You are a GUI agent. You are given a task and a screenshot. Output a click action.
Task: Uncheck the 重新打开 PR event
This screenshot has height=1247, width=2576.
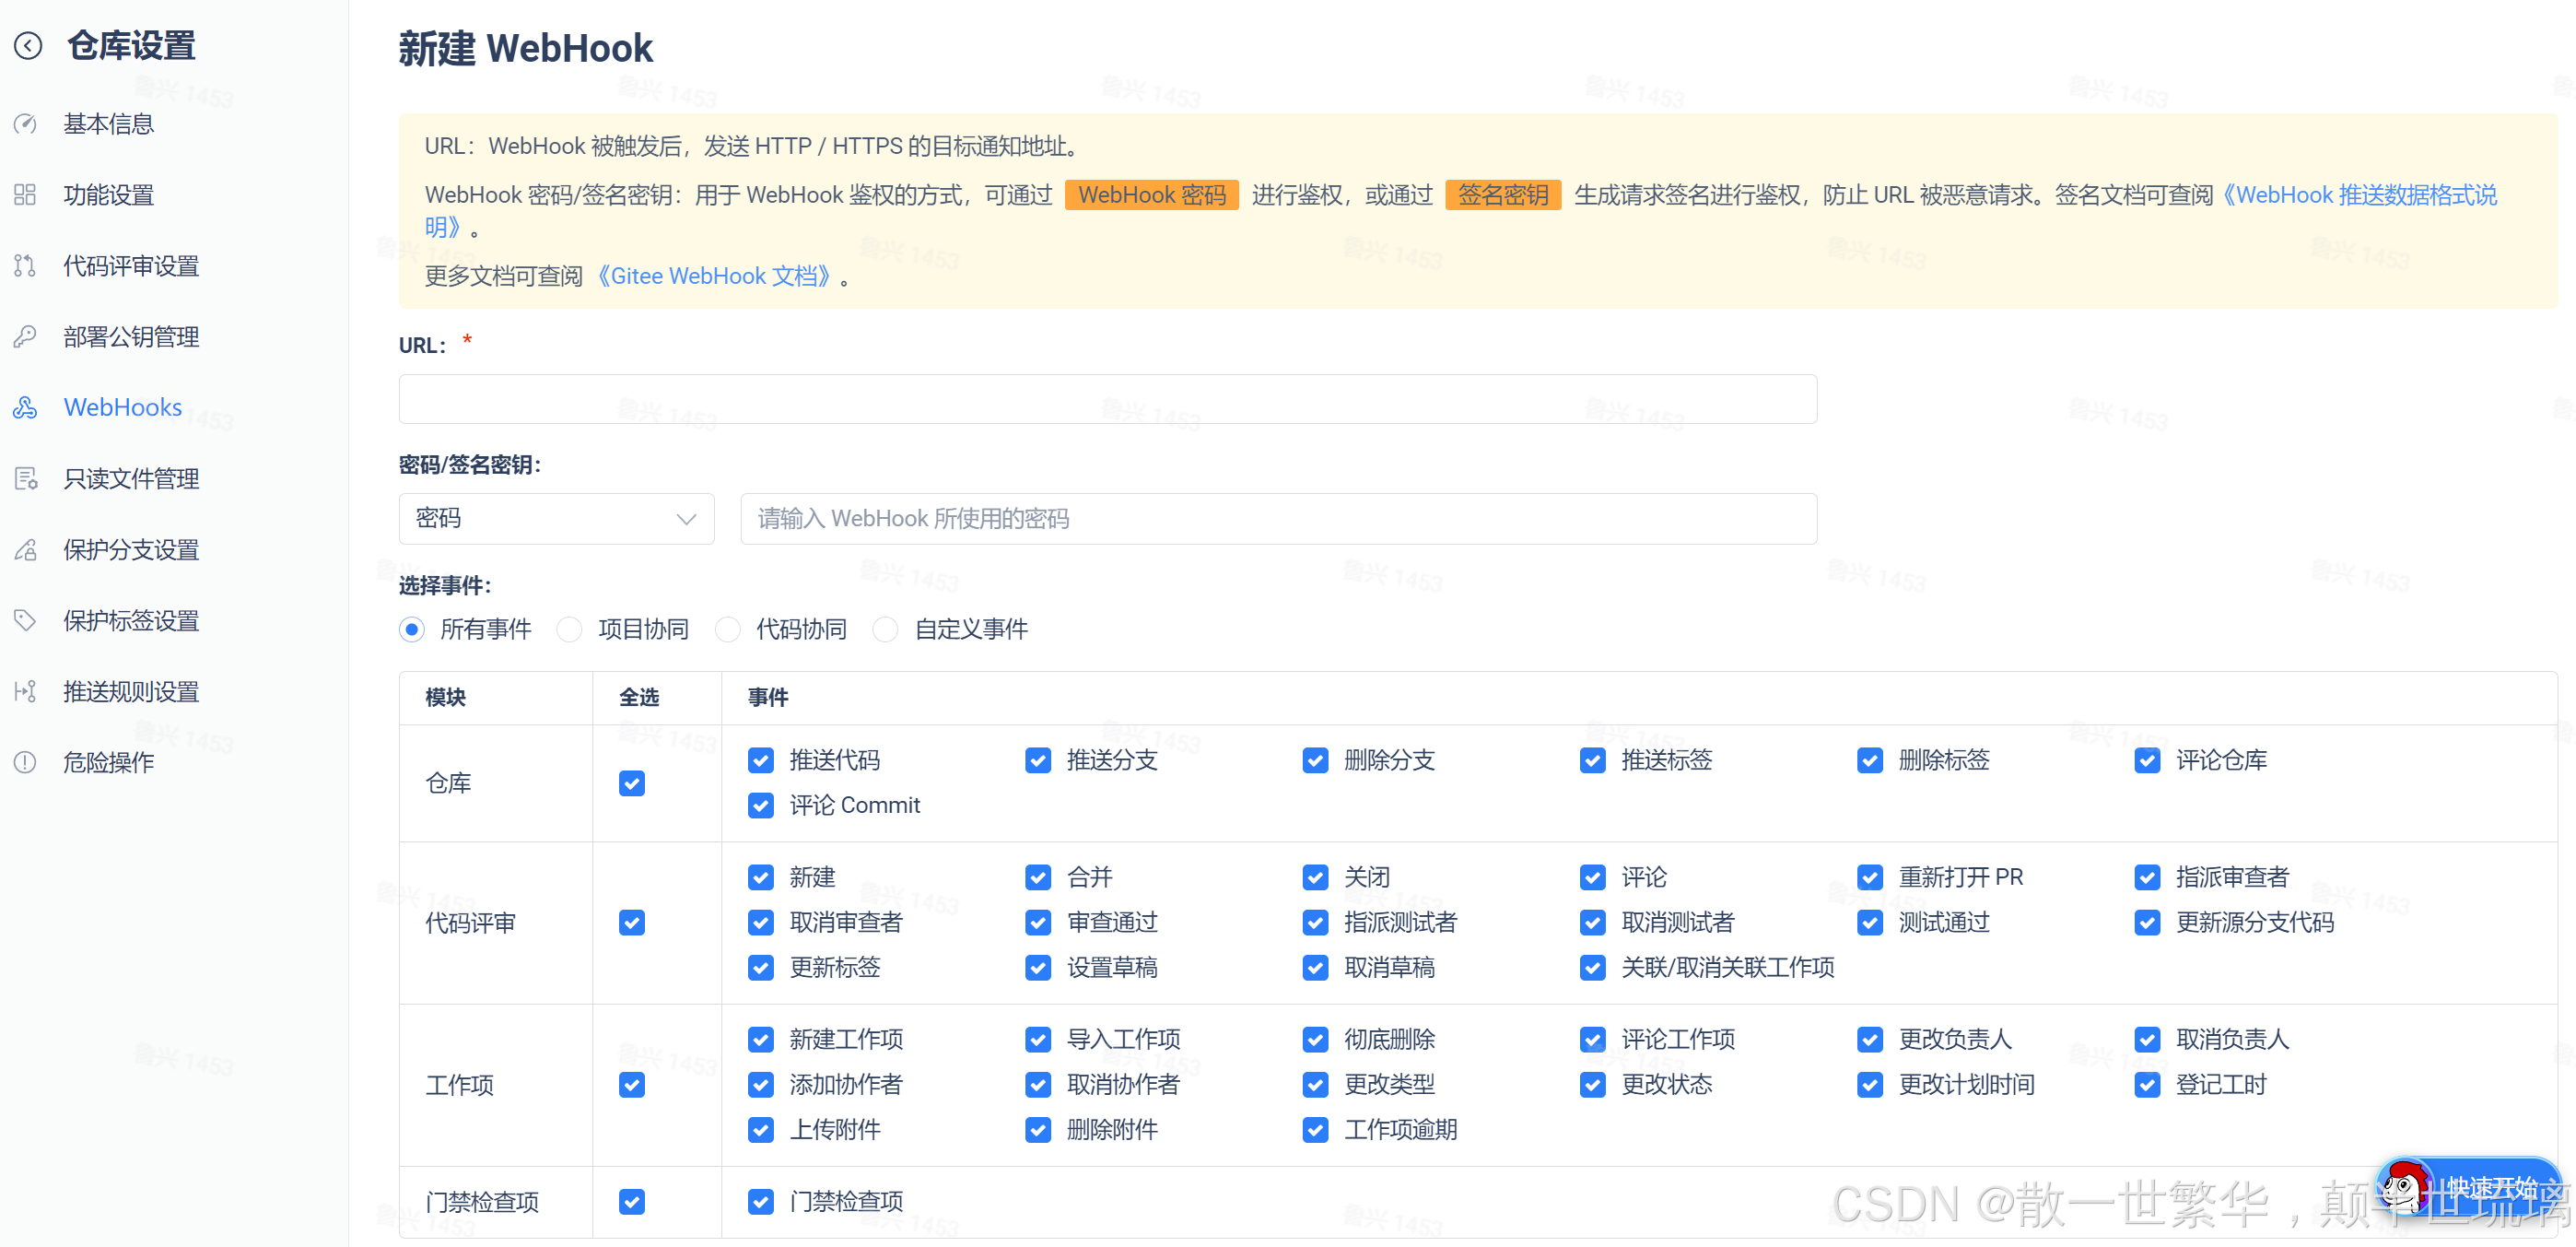1869,878
